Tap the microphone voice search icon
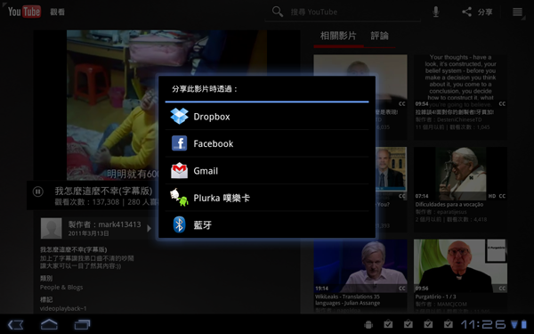534x334 pixels. [435, 12]
